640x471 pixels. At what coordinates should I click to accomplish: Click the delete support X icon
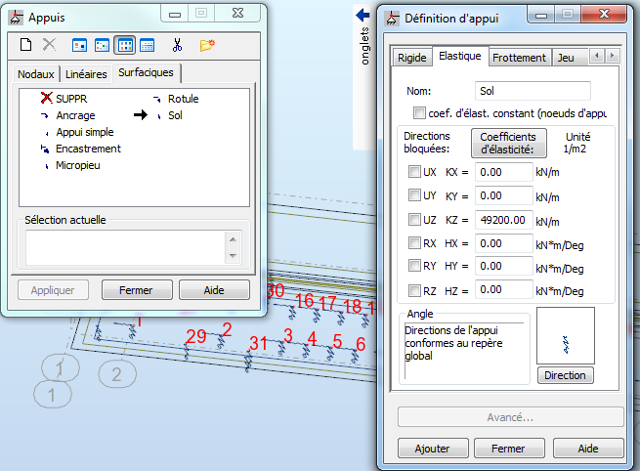click(49, 44)
